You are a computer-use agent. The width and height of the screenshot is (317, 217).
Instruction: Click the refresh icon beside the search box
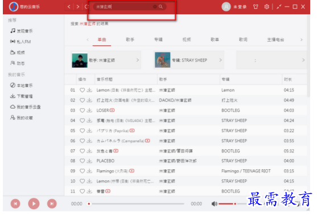click(87, 7)
